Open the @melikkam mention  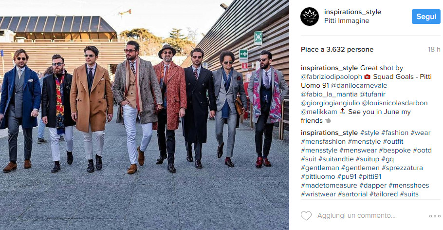tap(319, 112)
